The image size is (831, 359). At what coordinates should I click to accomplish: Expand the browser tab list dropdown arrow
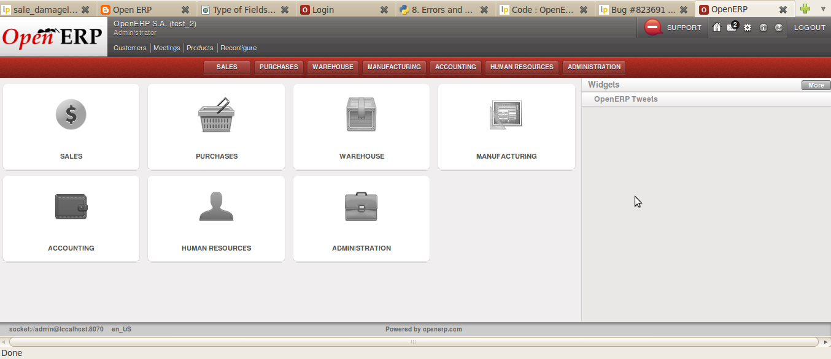tap(822, 9)
